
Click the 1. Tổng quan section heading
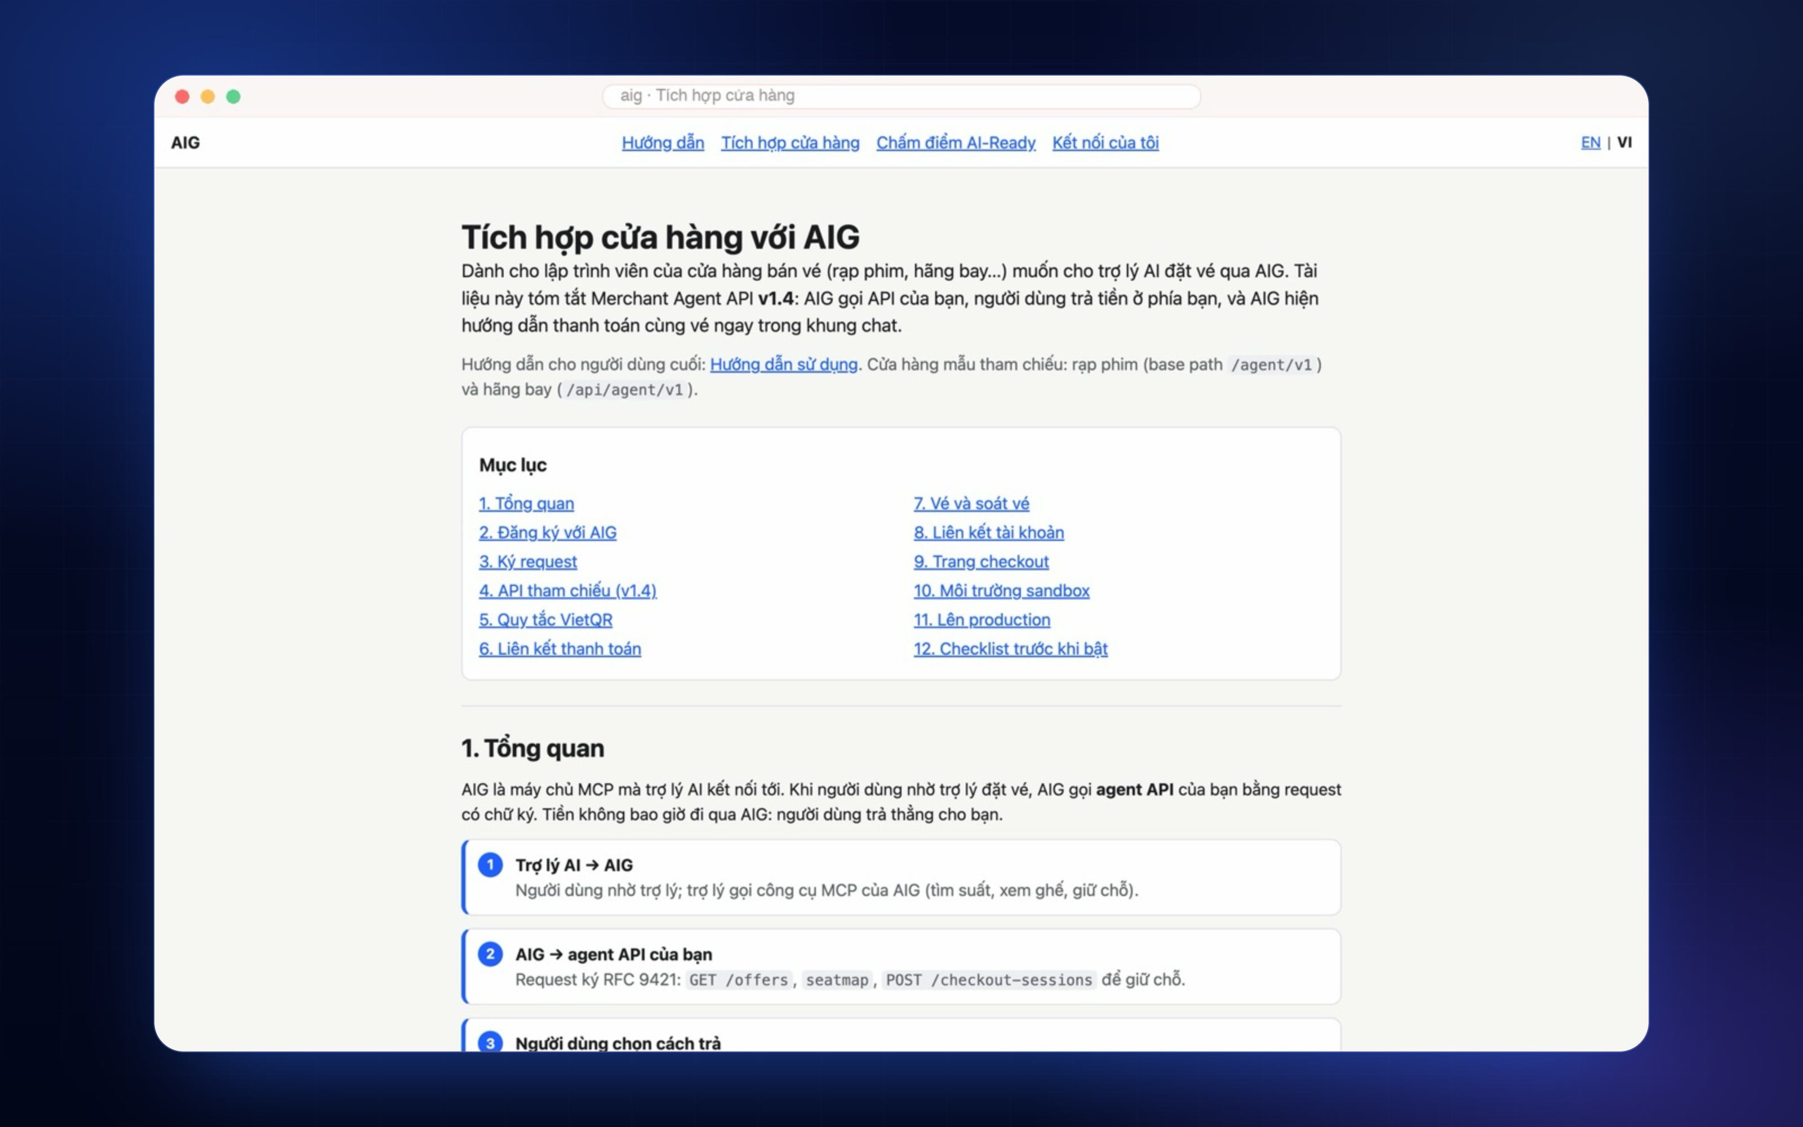(532, 748)
